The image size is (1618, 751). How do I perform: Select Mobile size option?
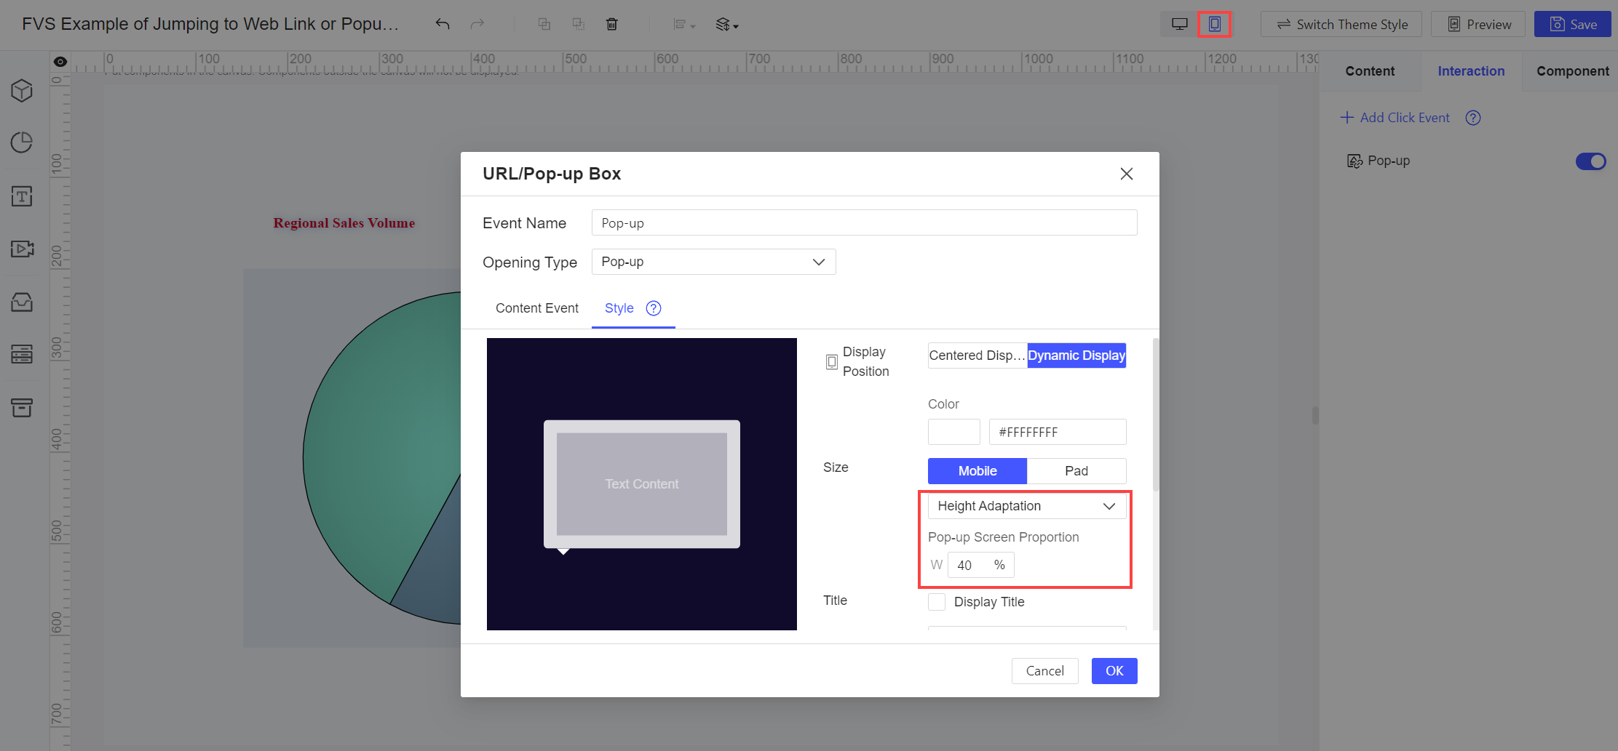tap(977, 471)
